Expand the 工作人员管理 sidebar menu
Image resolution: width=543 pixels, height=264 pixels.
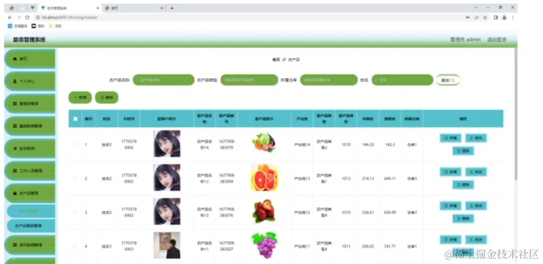click(x=30, y=170)
